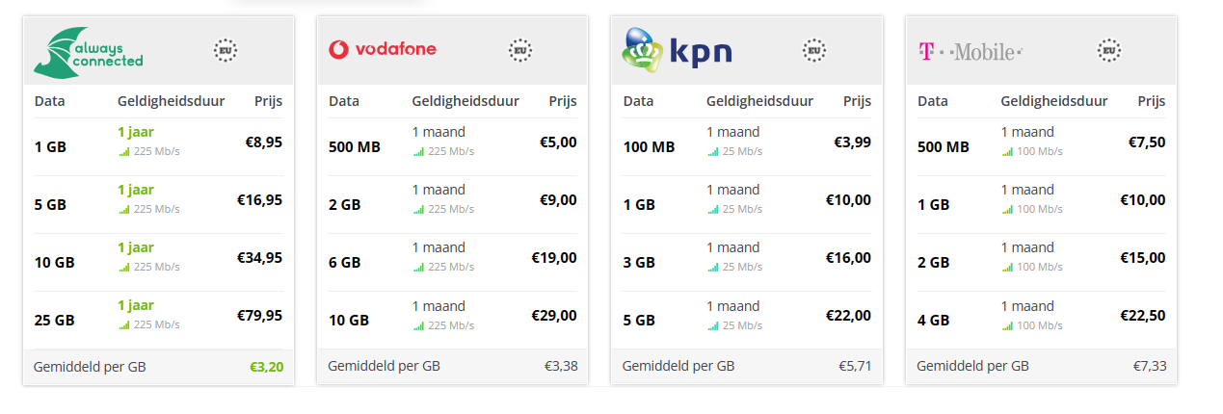Viewport: 1223px width, 414px height.
Task: Click the Always Connected logo
Action: click(88, 52)
